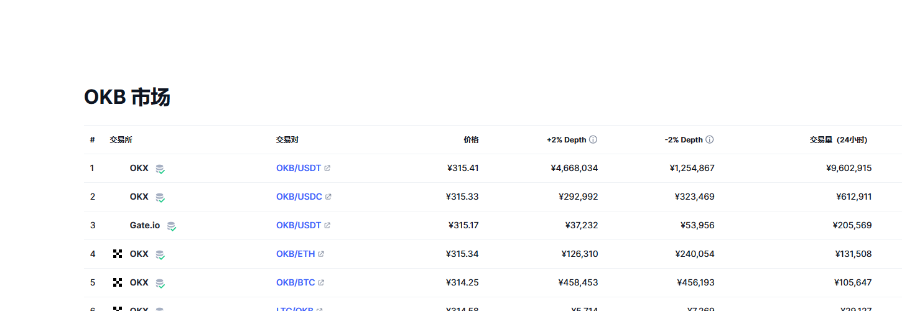Image resolution: width=902 pixels, height=311 pixels.
Task: Open external link icon beside OKB/BTC
Action: (x=321, y=282)
